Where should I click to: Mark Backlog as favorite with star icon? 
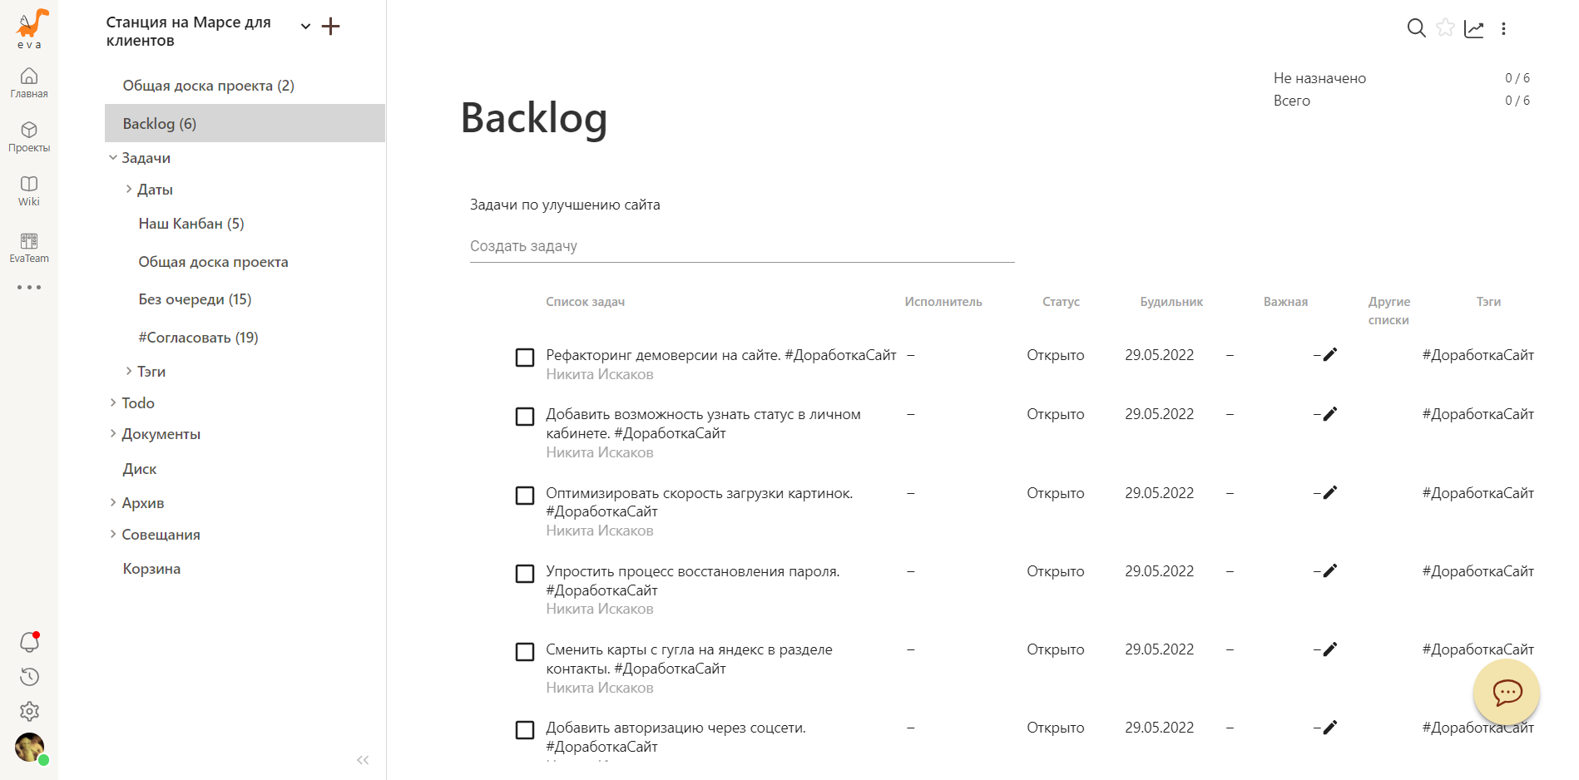point(1446,28)
